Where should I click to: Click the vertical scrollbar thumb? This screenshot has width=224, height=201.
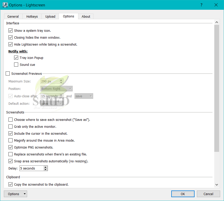pos(217,88)
